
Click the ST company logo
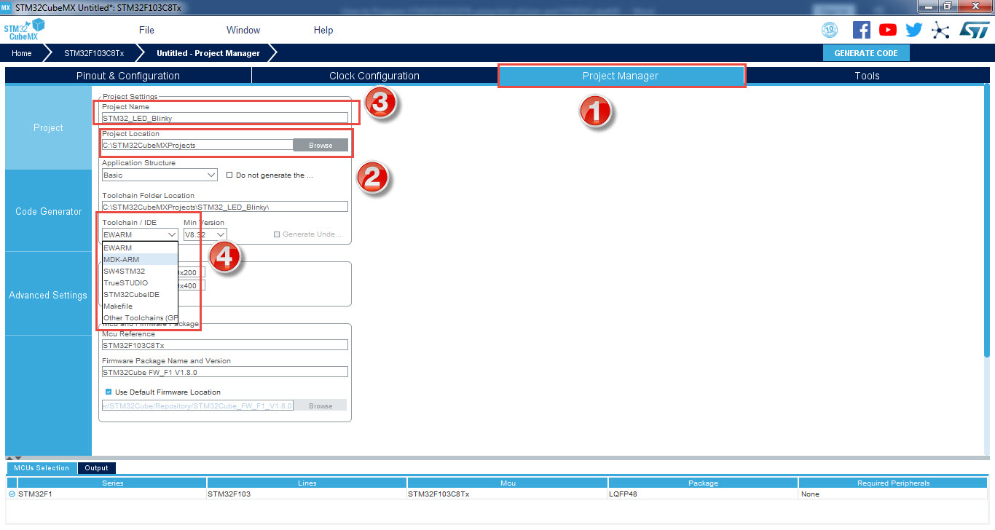point(974,30)
